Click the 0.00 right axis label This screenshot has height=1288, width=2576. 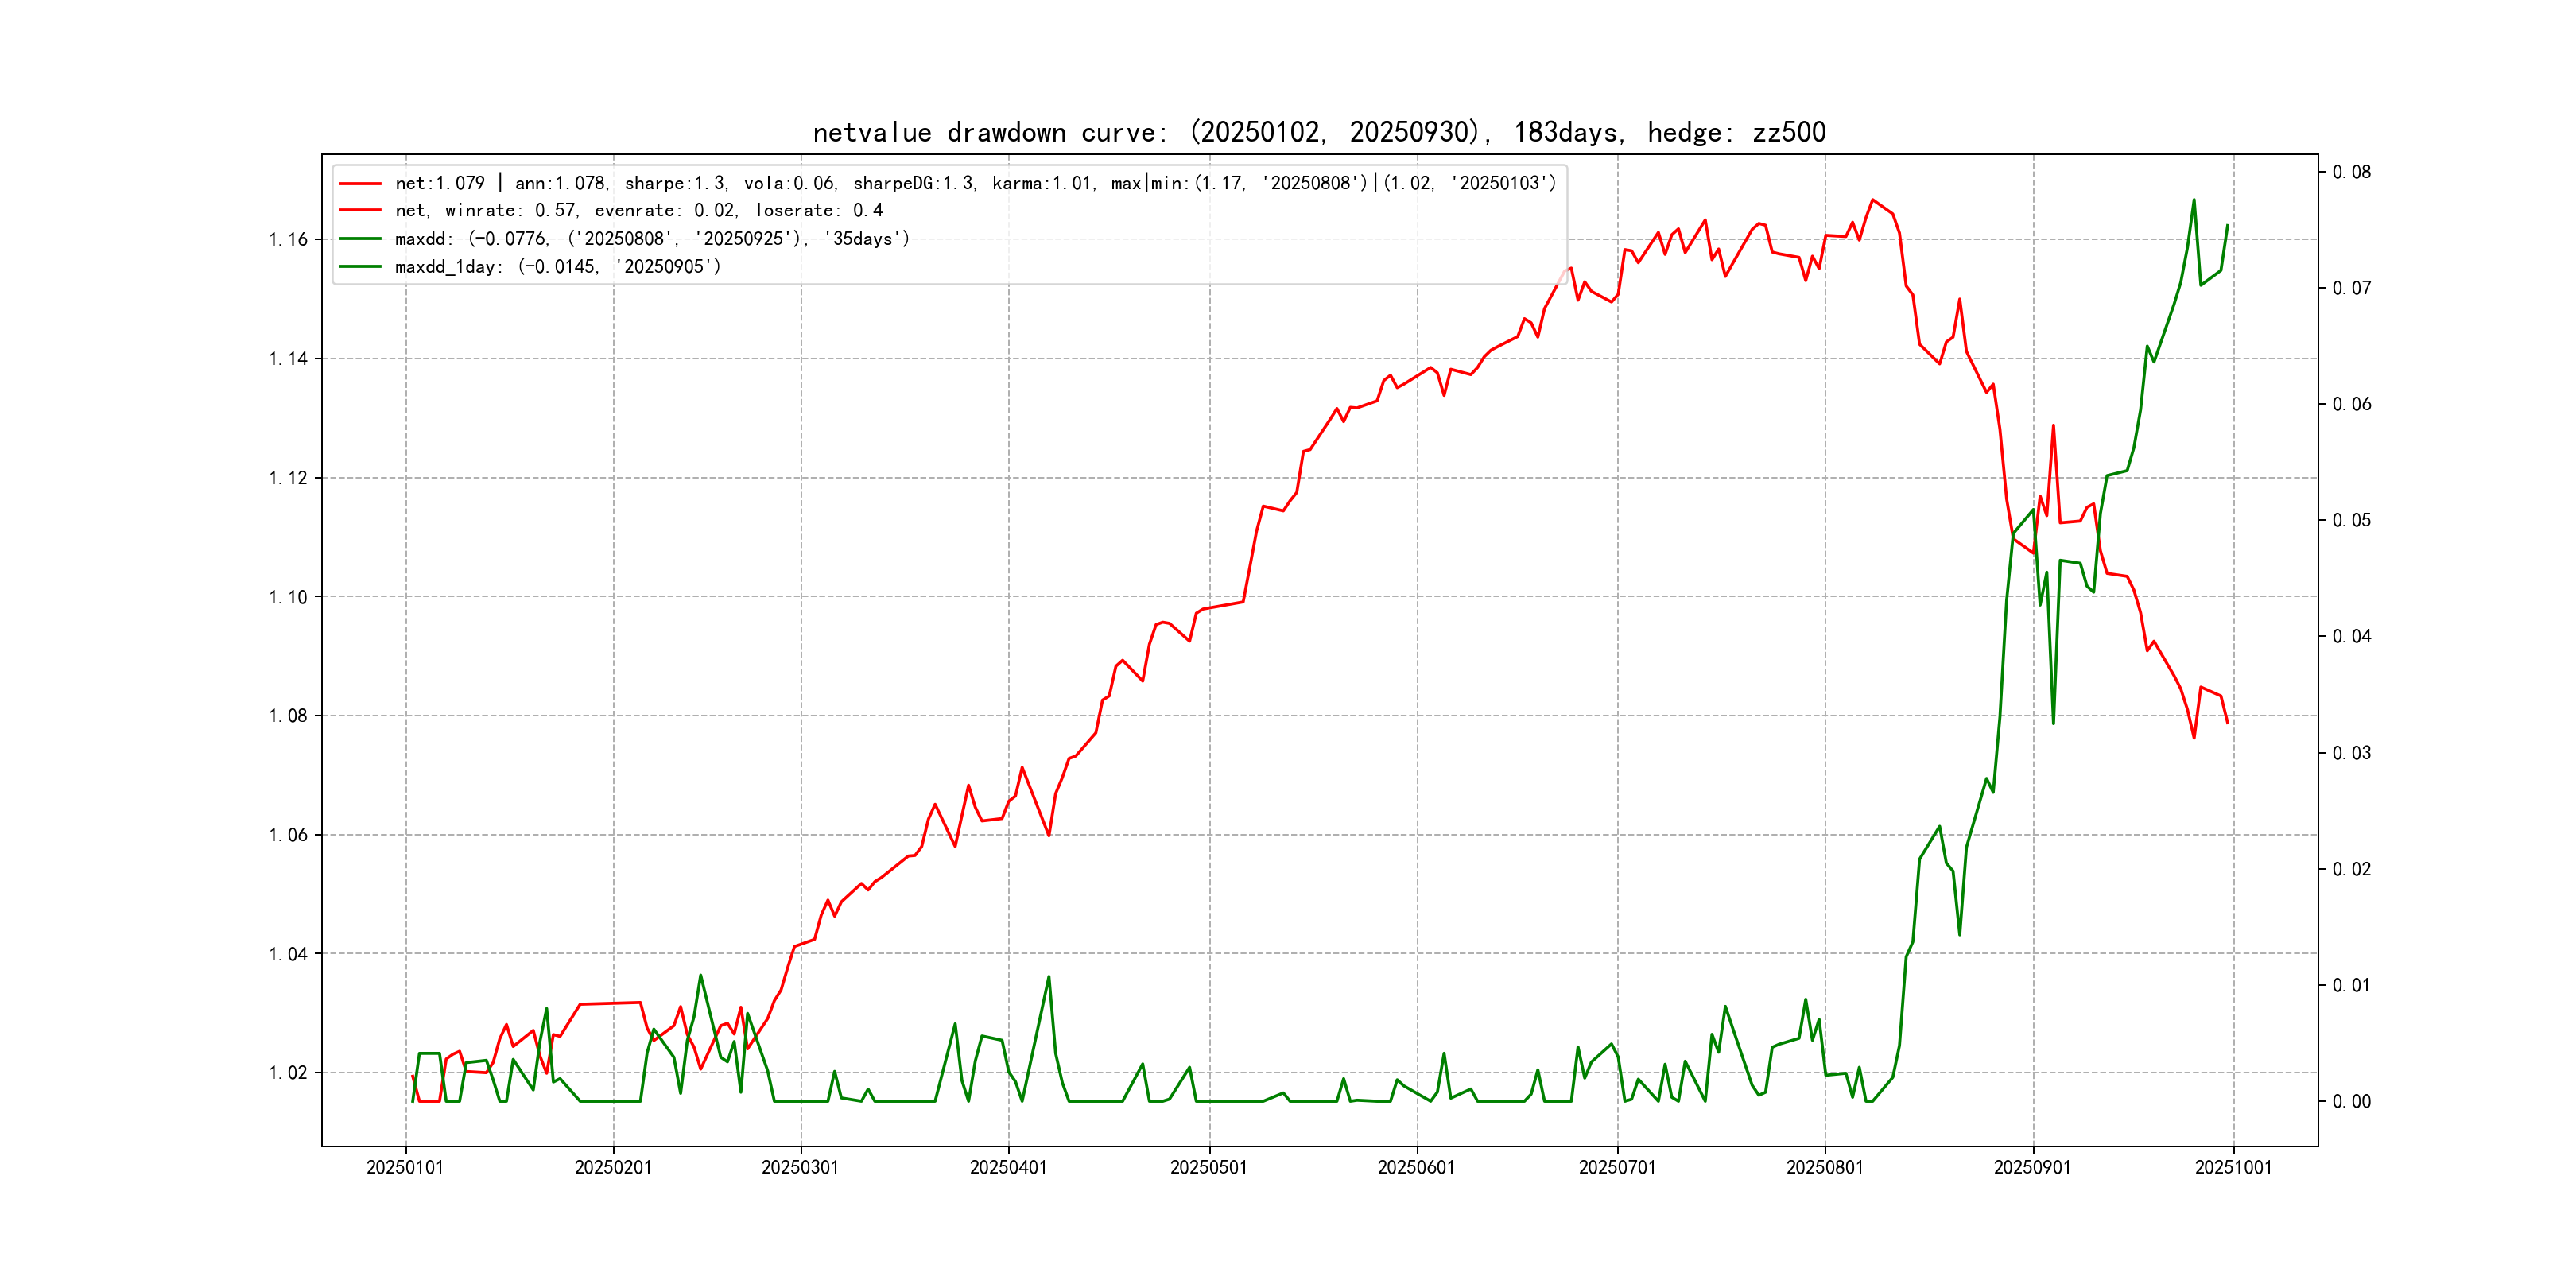click(2351, 1102)
